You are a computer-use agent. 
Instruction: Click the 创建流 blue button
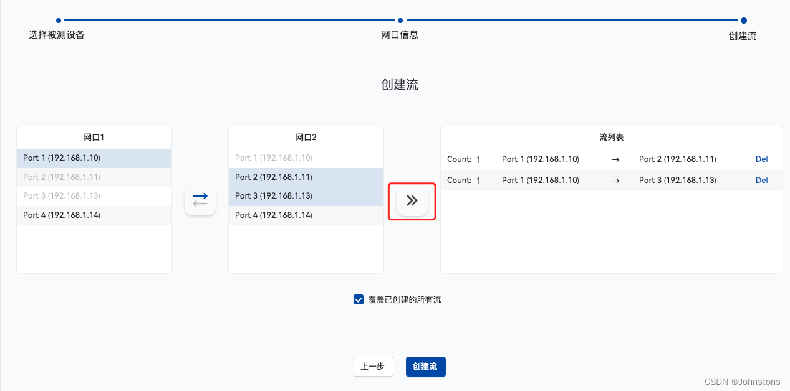pos(425,367)
